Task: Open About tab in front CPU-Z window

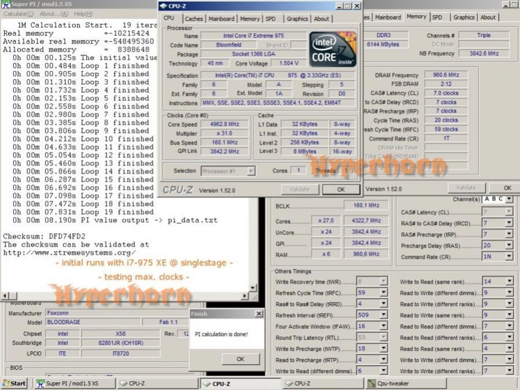Action: point(322,19)
